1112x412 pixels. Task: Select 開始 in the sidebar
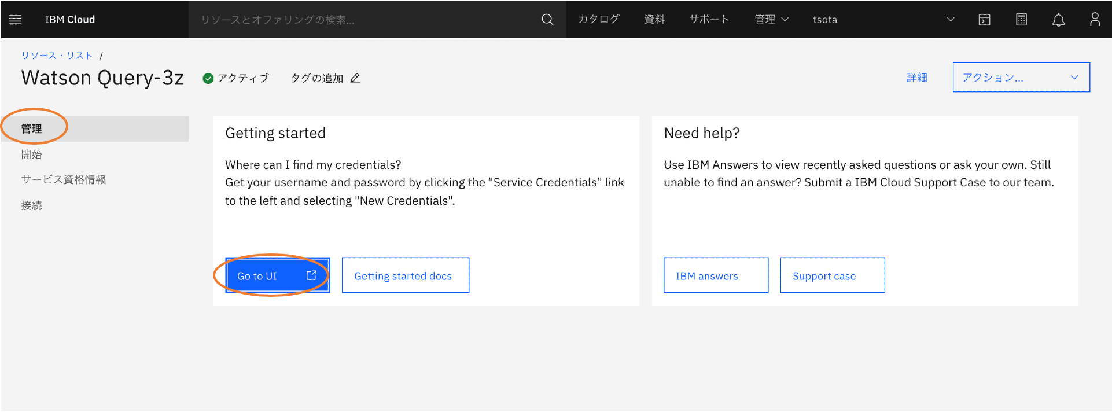(32, 154)
